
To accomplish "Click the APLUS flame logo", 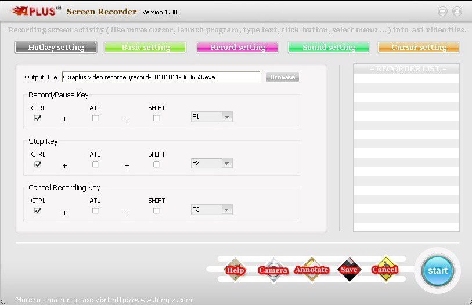I will pyautogui.click(x=35, y=11).
